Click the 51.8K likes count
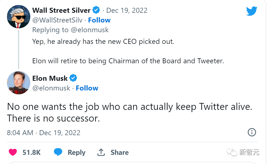 pos(32,152)
